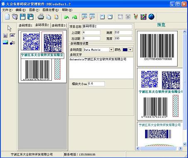Open the 编辑 menu

point(20,10)
